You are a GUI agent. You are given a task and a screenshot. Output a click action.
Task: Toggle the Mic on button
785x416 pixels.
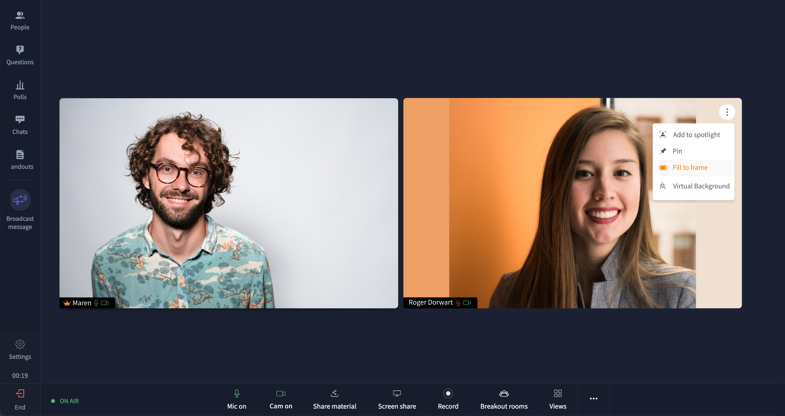(236, 399)
